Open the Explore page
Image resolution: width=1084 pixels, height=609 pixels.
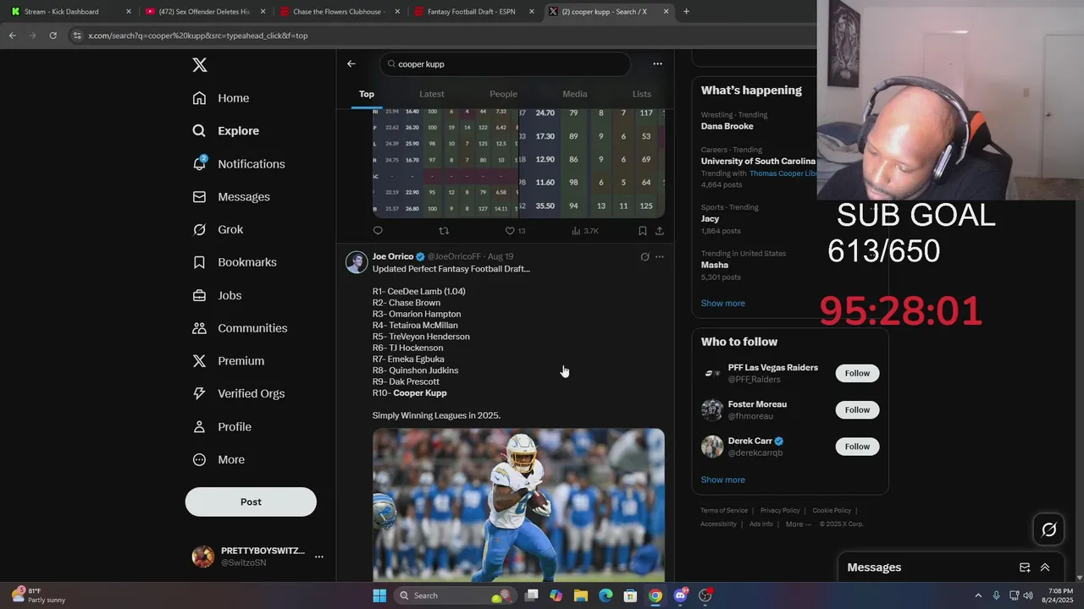click(226, 131)
